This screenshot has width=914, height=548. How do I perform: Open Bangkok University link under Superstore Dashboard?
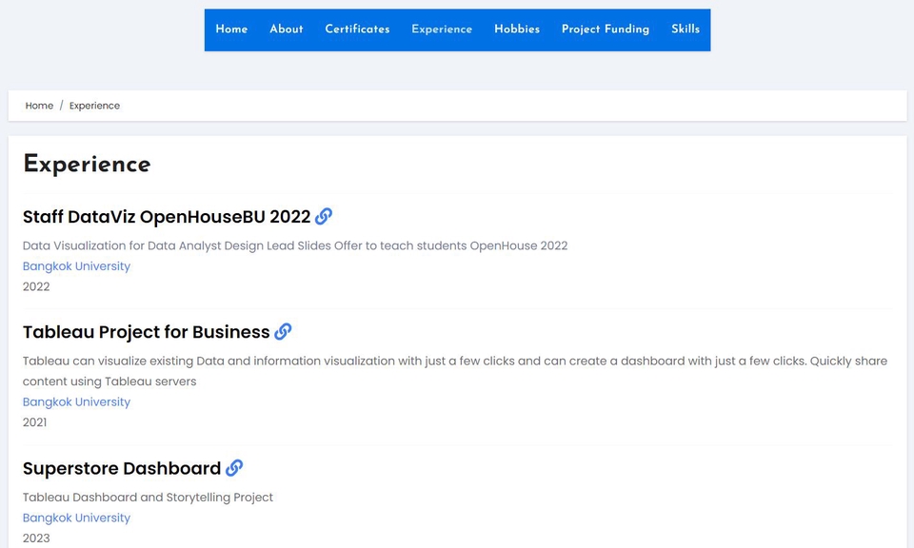click(76, 518)
